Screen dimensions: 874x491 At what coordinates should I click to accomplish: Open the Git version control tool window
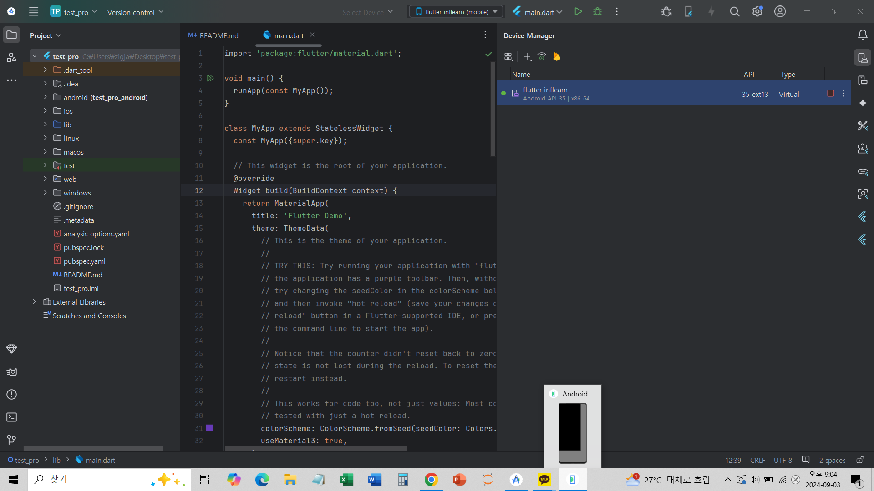[x=12, y=440]
